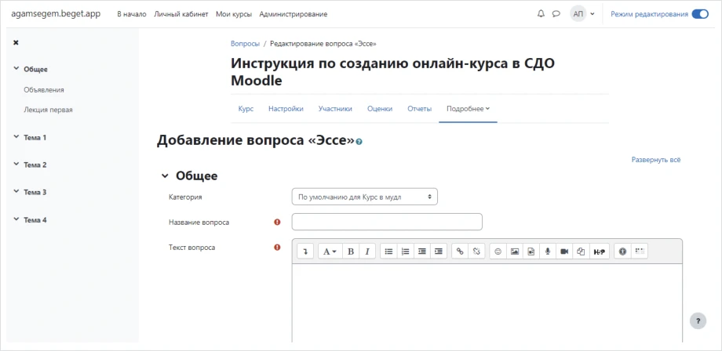Open the emoji picker in the editor
Viewport: 722px width, 351px height.
point(498,251)
